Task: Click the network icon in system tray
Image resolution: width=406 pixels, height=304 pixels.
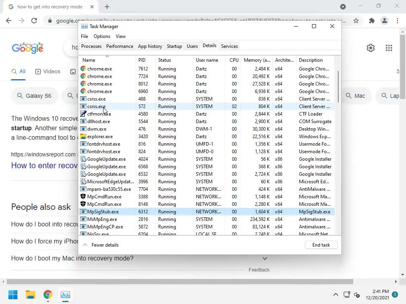Action: 347,294
